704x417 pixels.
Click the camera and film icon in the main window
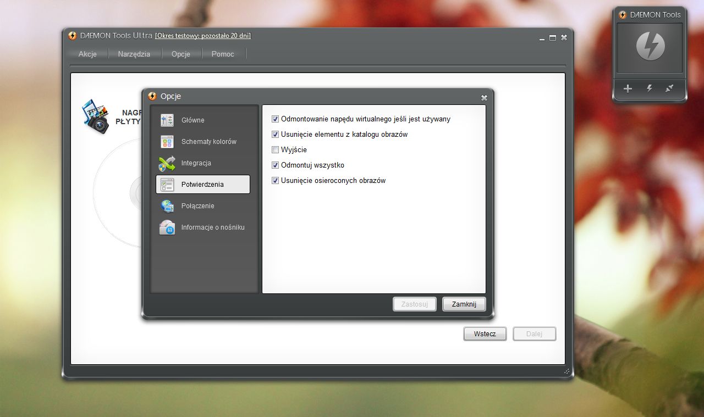tap(96, 116)
